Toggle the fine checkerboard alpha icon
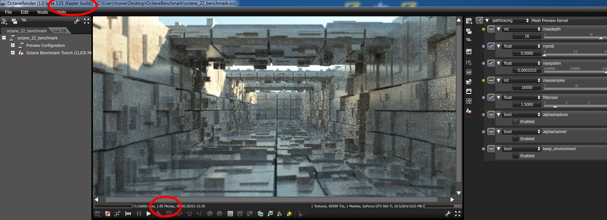This screenshot has width=607, height=220. [x=240, y=214]
